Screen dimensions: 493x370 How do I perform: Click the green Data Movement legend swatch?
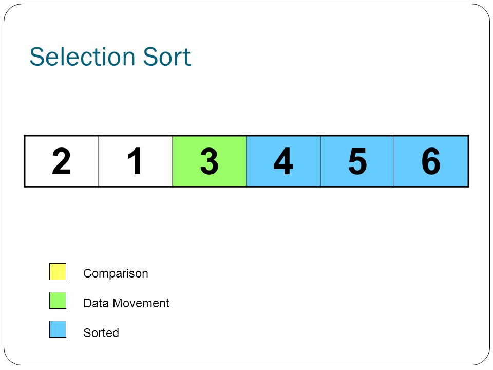tap(58, 300)
